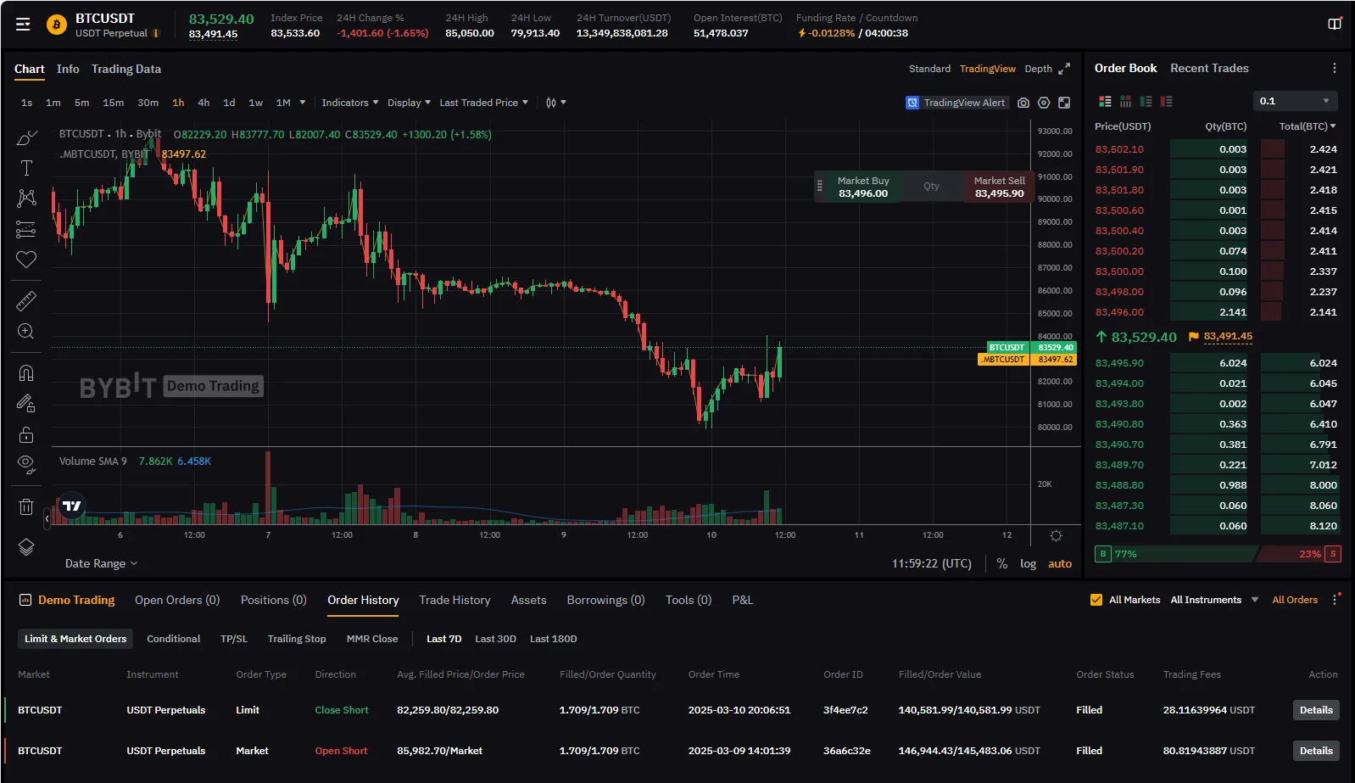This screenshot has width=1355, height=783.
Task: Open chart settings hexagon icon
Action: pos(1044,103)
